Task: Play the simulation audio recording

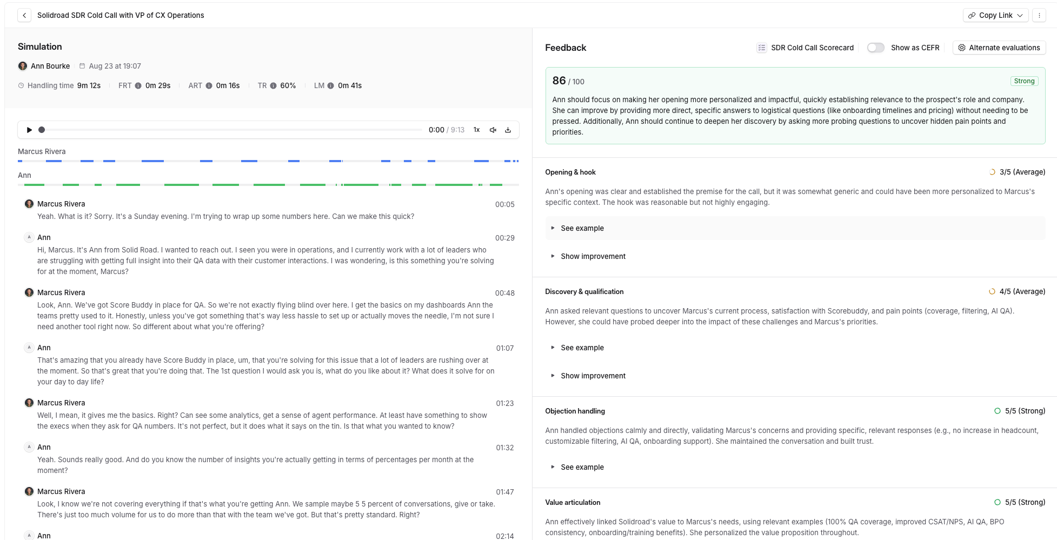Action: pos(29,130)
